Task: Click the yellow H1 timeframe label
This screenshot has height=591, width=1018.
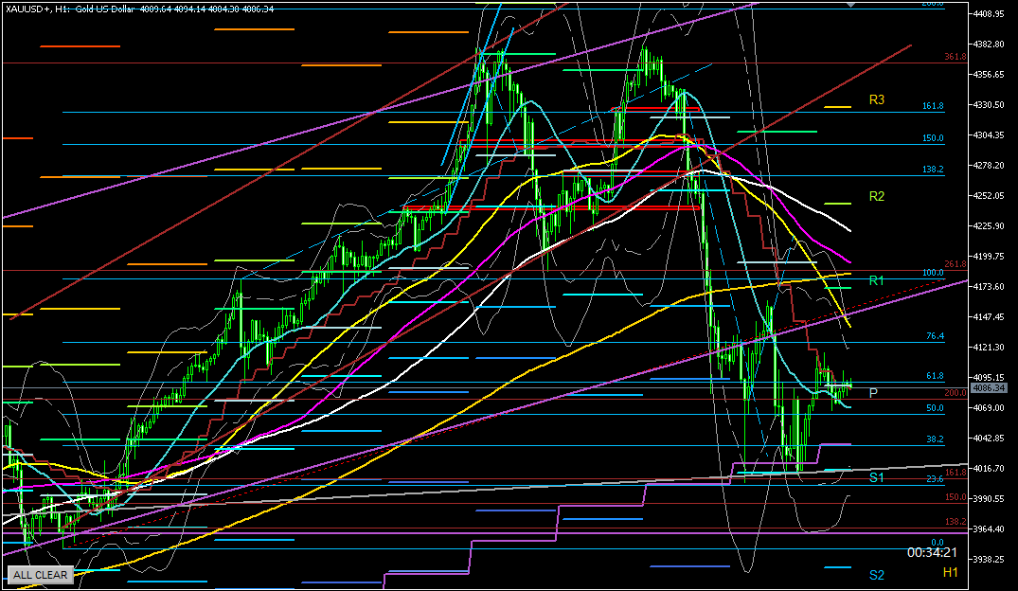Action: [x=950, y=573]
